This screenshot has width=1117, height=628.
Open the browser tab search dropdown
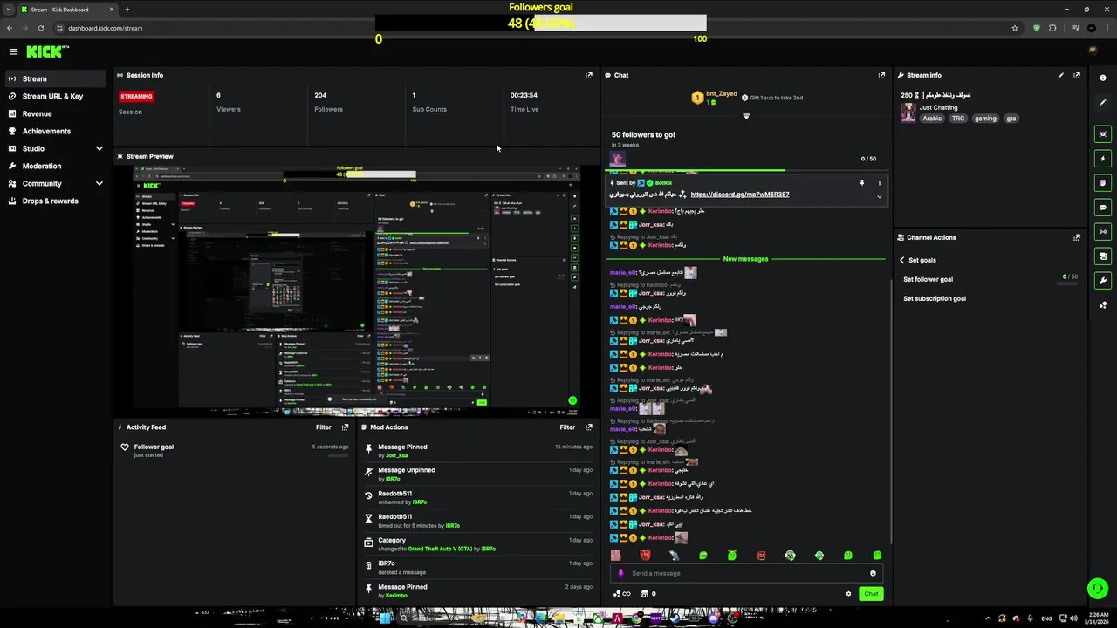(9, 10)
